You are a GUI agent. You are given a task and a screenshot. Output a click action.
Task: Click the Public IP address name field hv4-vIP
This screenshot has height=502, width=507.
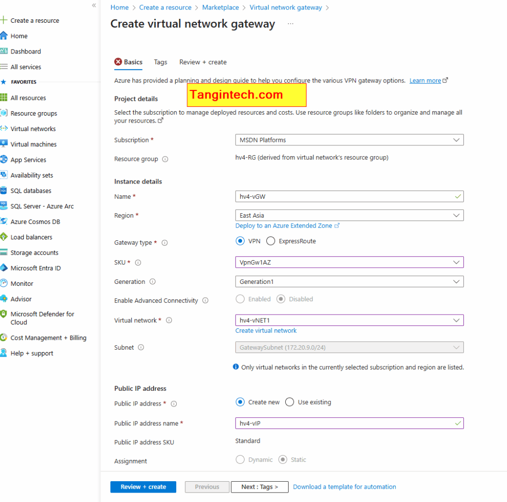coord(349,423)
